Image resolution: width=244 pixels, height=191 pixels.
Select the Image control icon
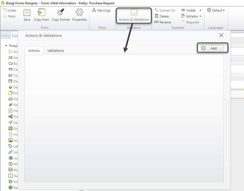(x=11, y=140)
